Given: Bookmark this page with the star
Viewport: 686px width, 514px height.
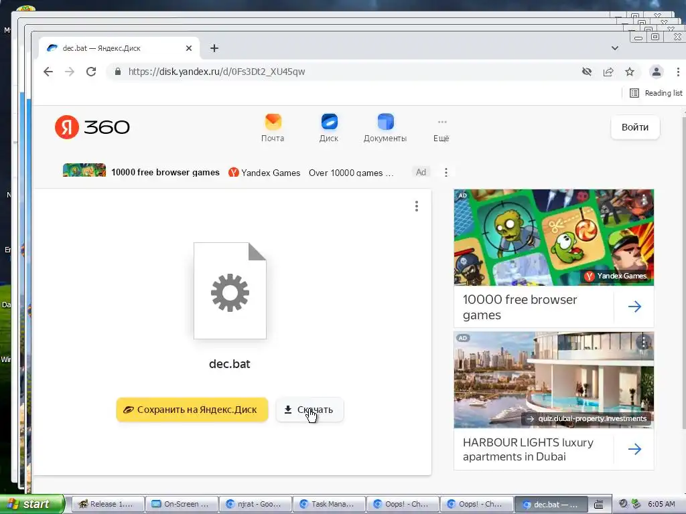Looking at the screenshot, I should (630, 72).
